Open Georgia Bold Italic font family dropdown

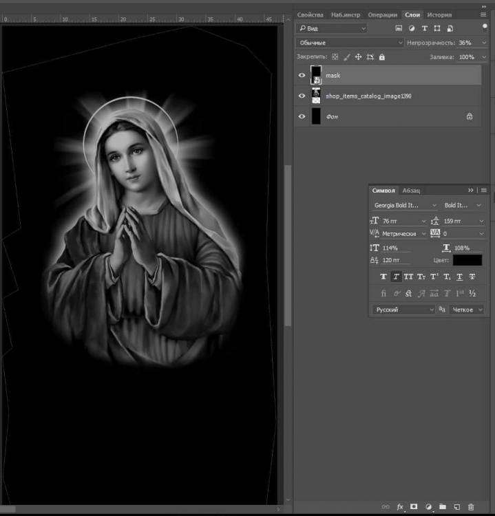pos(404,205)
